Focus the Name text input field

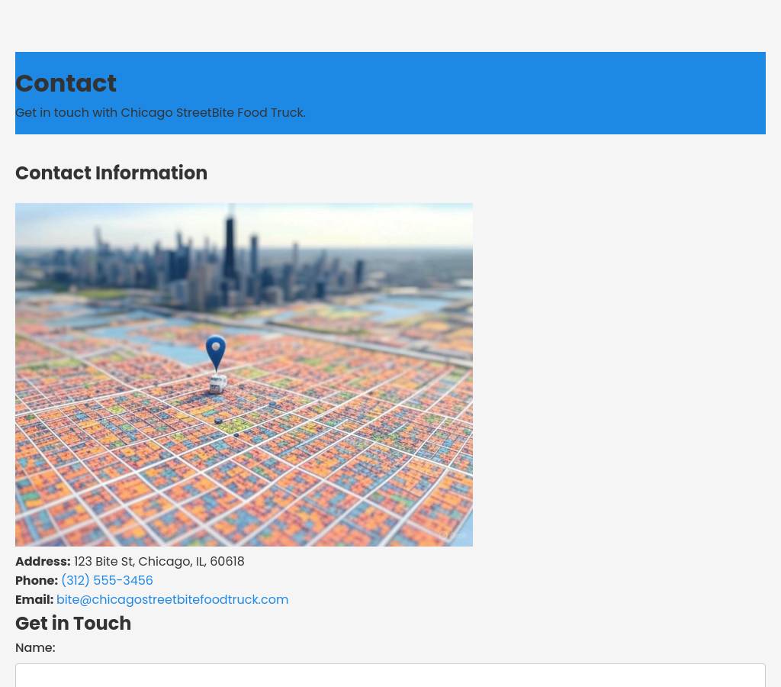pos(390,676)
